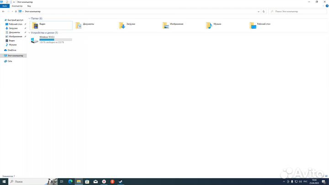Screen dimensions: 329x185
Task: Open the quick access toolbar customize dropdown
Action: 14,2
